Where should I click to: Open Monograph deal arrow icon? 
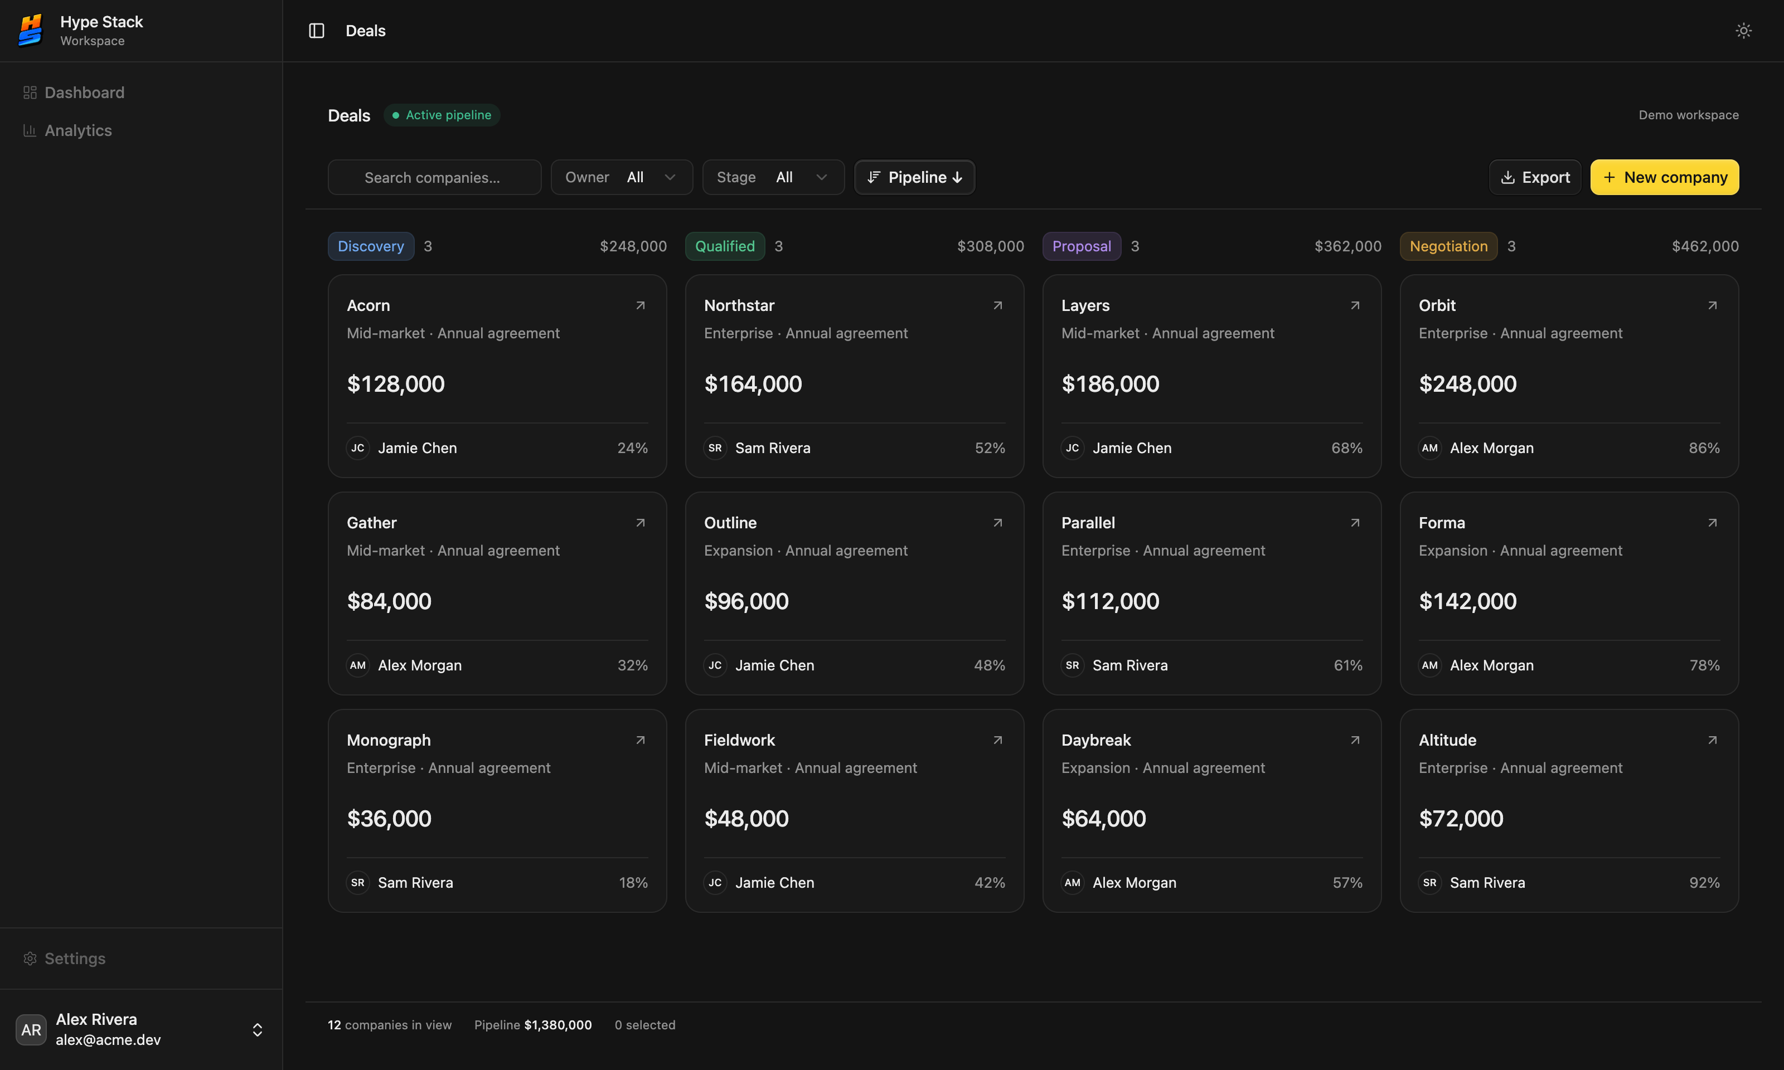[x=641, y=740]
